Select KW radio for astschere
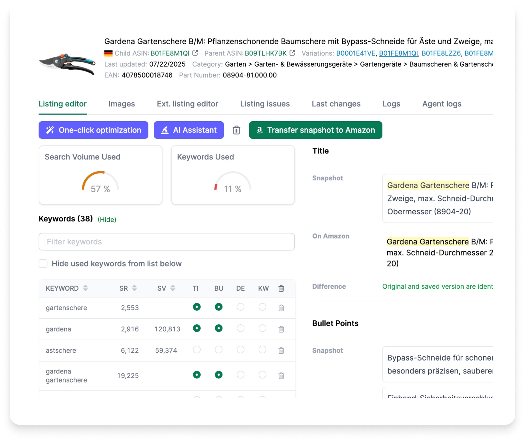 [262, 350]
